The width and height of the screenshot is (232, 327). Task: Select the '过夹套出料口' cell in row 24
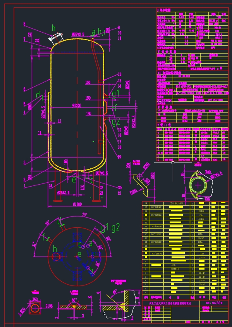coord(177,203)
